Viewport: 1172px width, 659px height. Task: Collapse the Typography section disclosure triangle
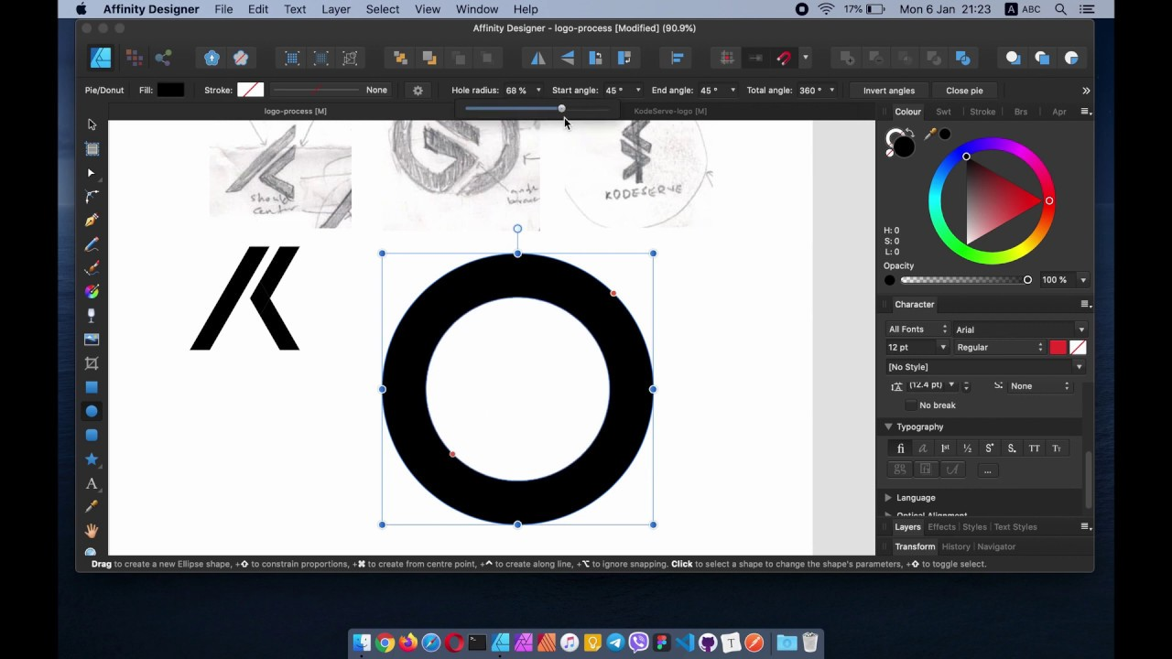(x=888, y=427)
